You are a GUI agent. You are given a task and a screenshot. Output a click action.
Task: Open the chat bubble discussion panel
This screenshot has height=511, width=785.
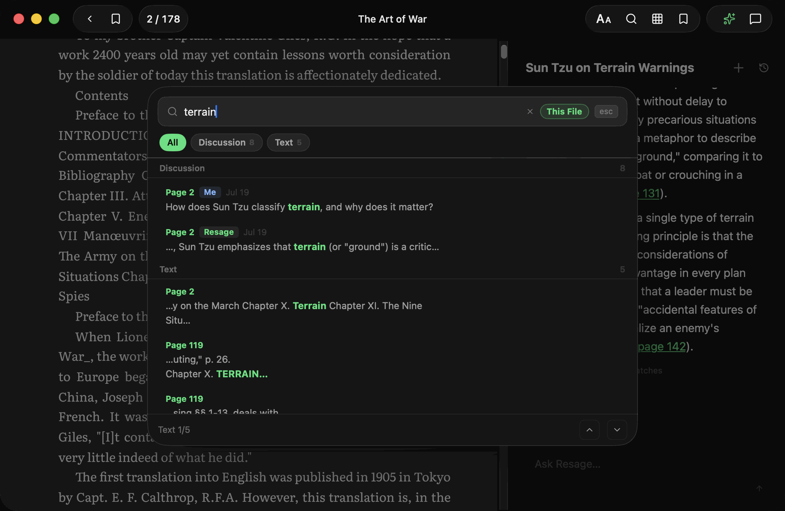click(x=755, y=19)
